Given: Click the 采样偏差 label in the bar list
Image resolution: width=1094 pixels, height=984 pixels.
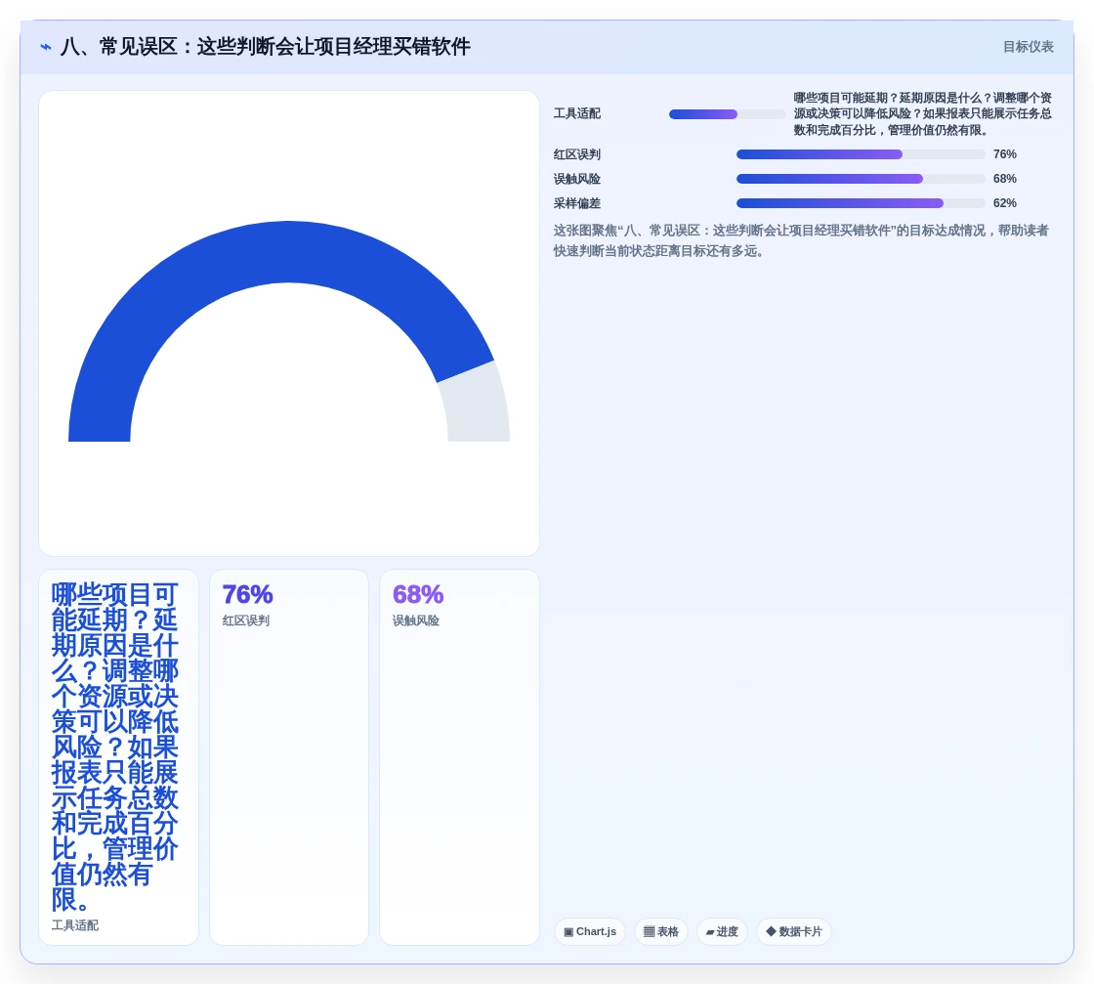Looking at the screenshot, I should (x=577, y=203).
